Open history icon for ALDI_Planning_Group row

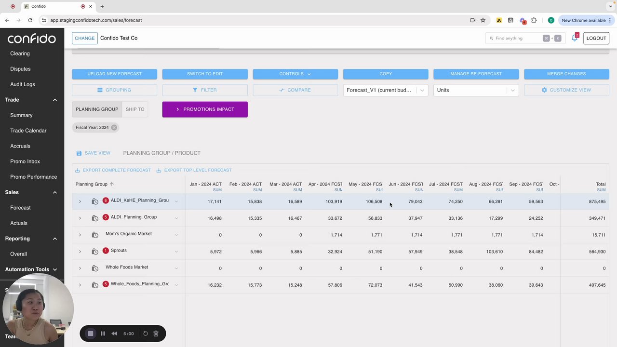tap(95, 218)
